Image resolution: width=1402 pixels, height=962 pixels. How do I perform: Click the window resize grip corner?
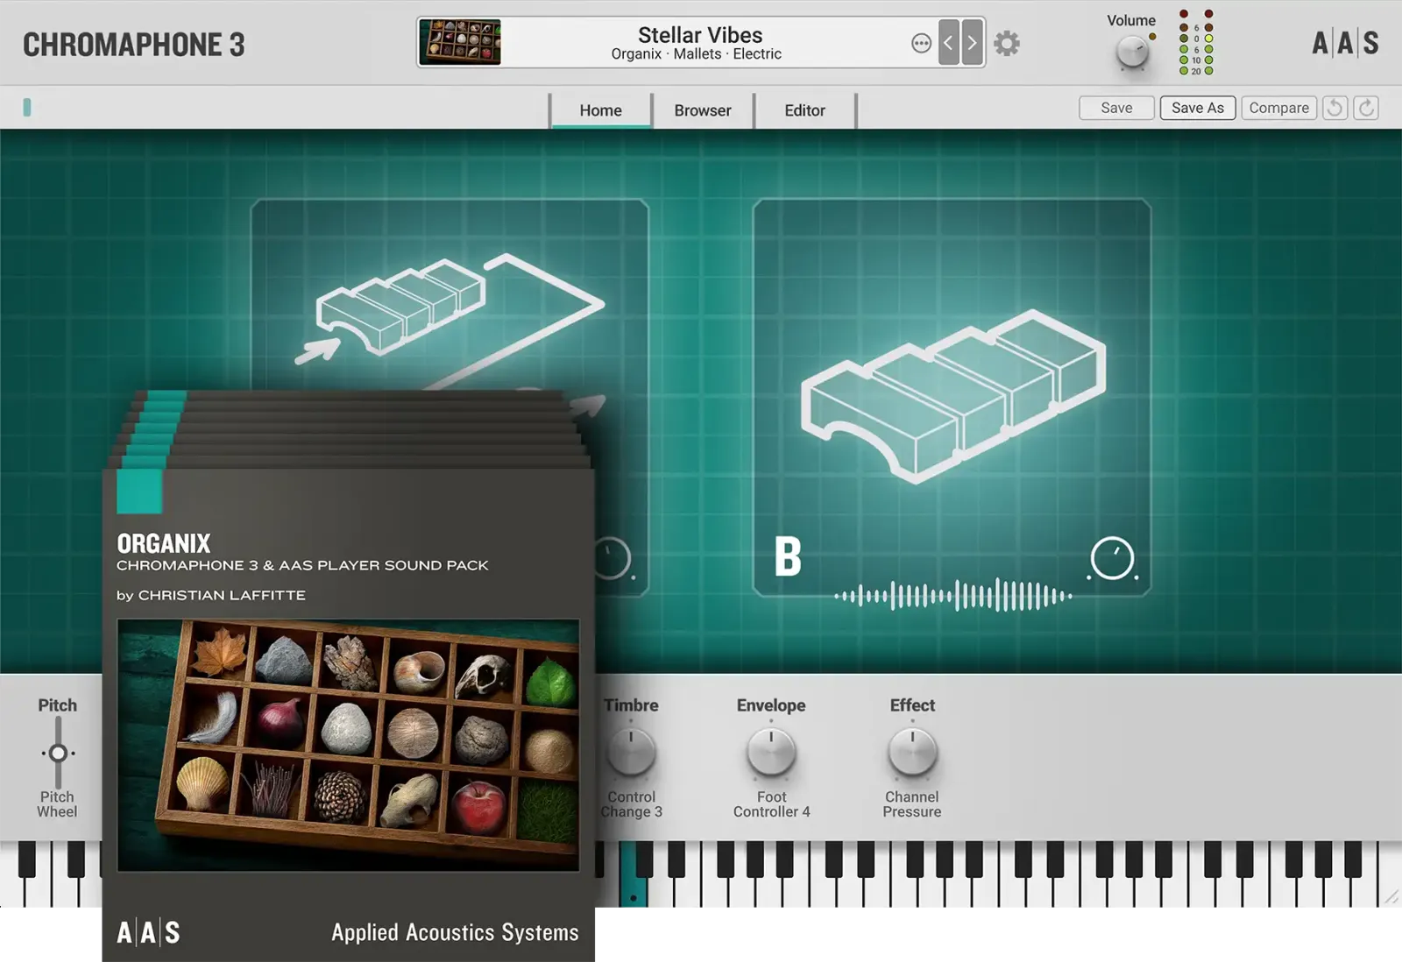[1391, 897]
